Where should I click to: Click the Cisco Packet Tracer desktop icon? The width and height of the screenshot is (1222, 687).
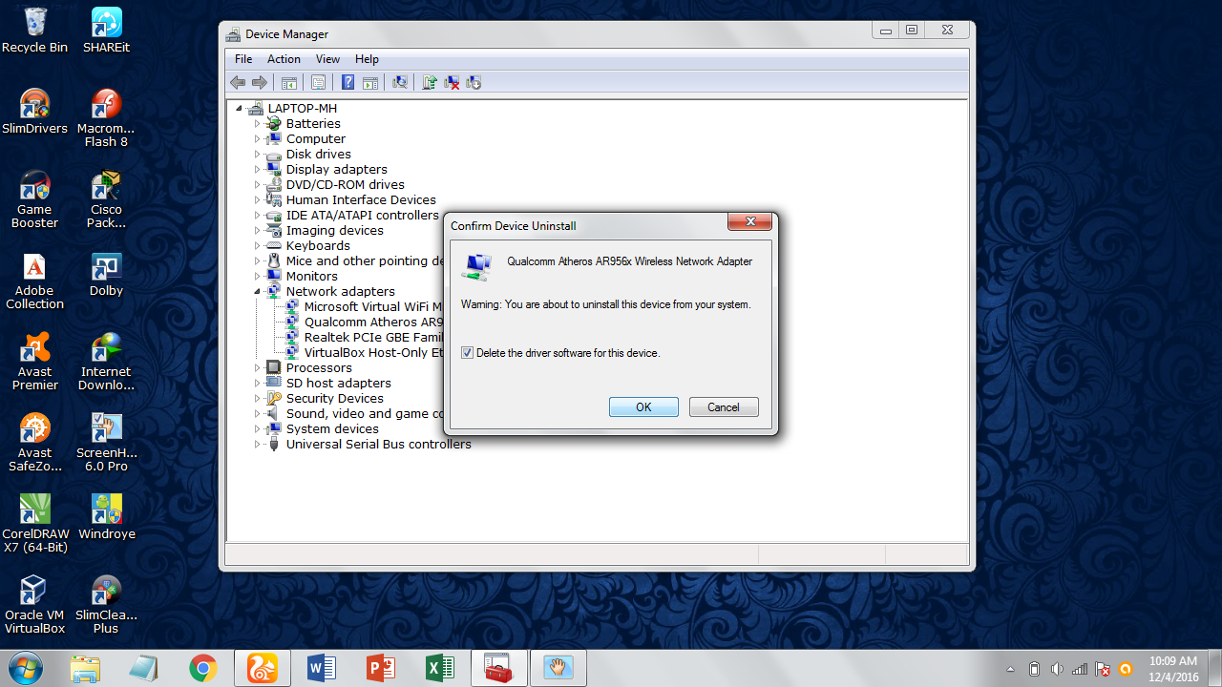click(x=106, y=199)
